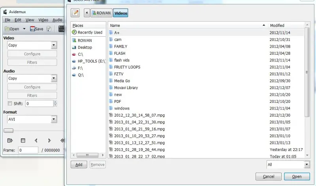This screenshot has width=316, height=186.
Task: Open the Edit menu in Avidemux
Action: (x=18, y=20)
